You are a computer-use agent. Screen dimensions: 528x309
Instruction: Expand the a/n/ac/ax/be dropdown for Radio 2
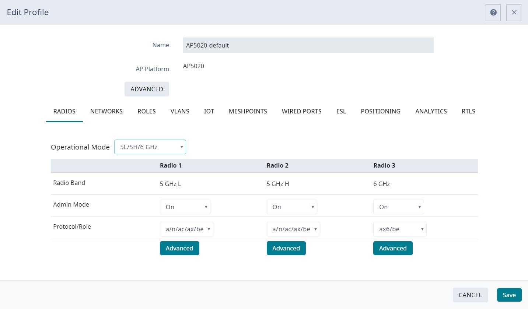[293, 229]
